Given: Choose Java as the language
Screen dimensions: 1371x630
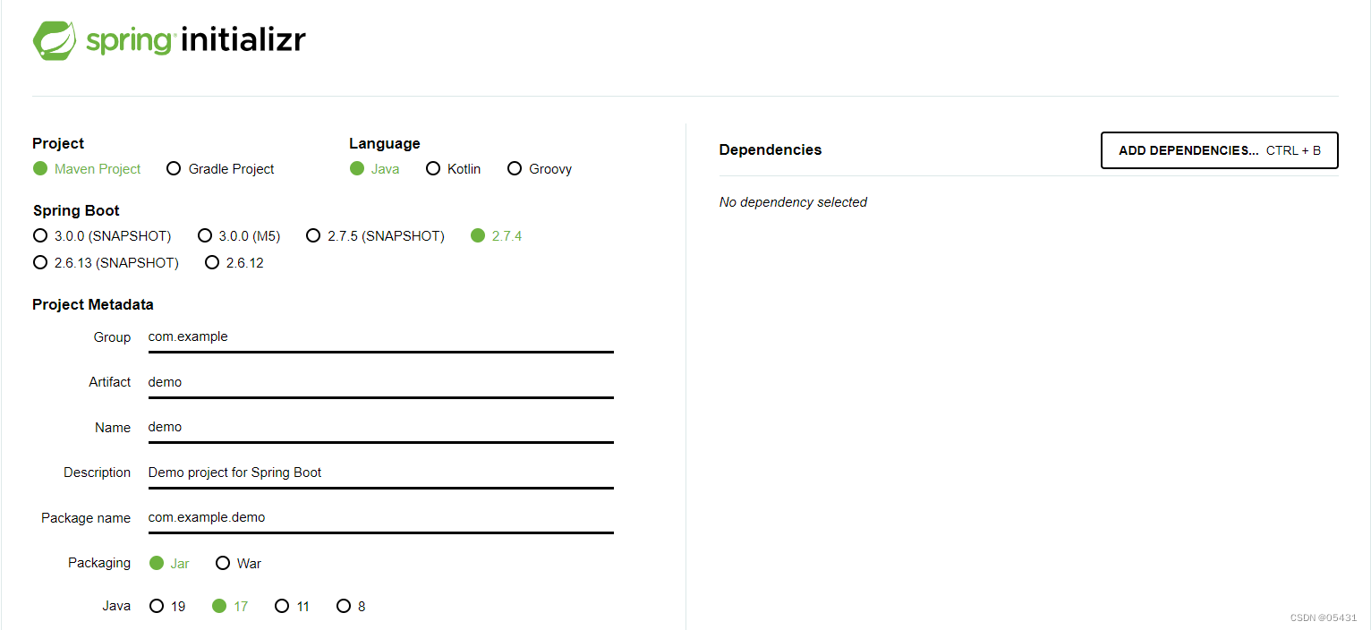Looking at the screenshot, I should click(375, 169).
